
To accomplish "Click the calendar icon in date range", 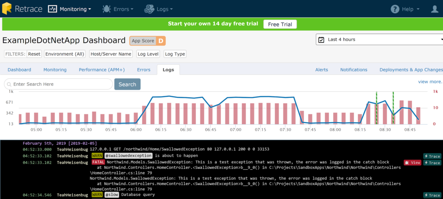I will (x=321, y=40).
